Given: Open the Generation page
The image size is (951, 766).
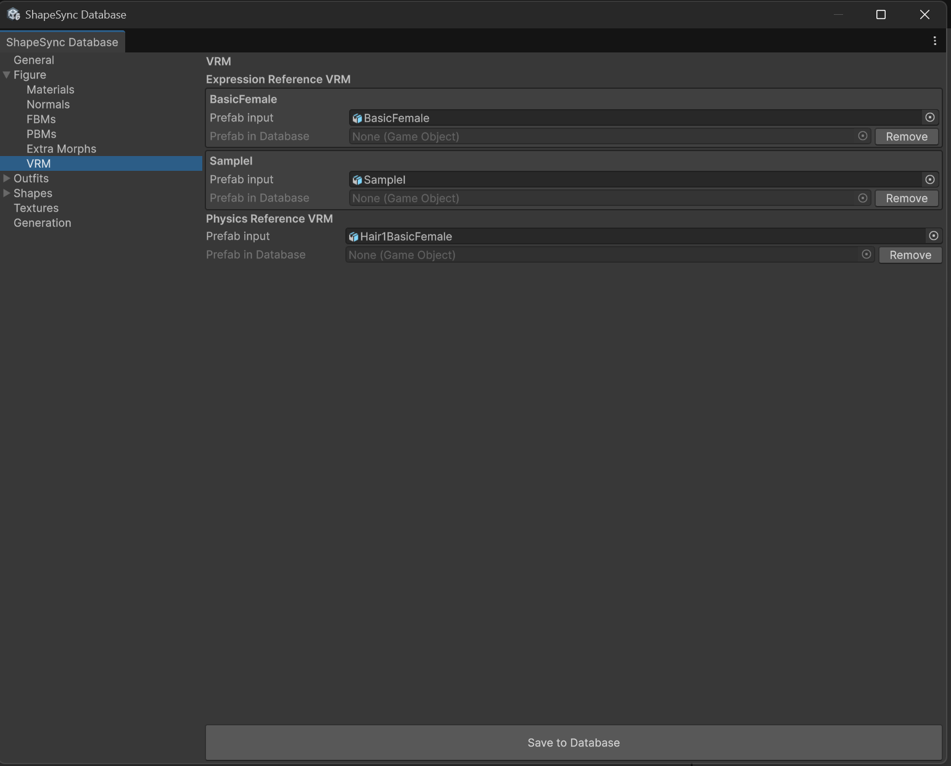Looking at the screenshot, I should 43,223.
